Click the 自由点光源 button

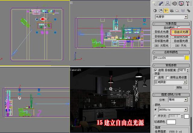tap(181, 32)
